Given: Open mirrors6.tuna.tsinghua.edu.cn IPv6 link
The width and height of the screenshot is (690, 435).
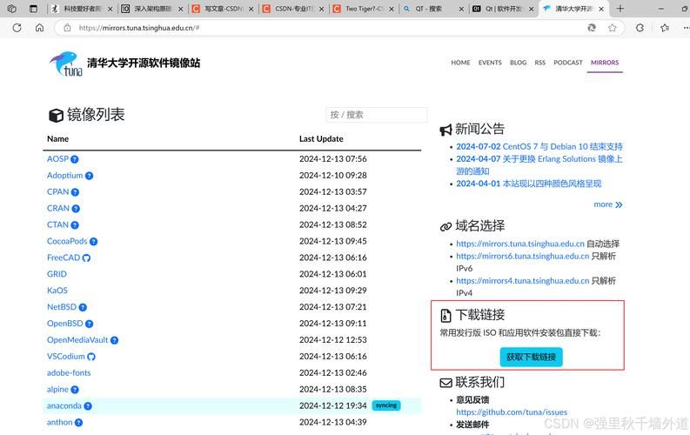Looking at the screenshot, I should (x=522, y=256).
